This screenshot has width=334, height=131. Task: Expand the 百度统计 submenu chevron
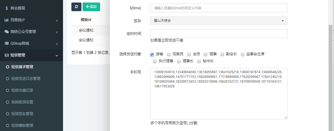(x=57, y=20)
